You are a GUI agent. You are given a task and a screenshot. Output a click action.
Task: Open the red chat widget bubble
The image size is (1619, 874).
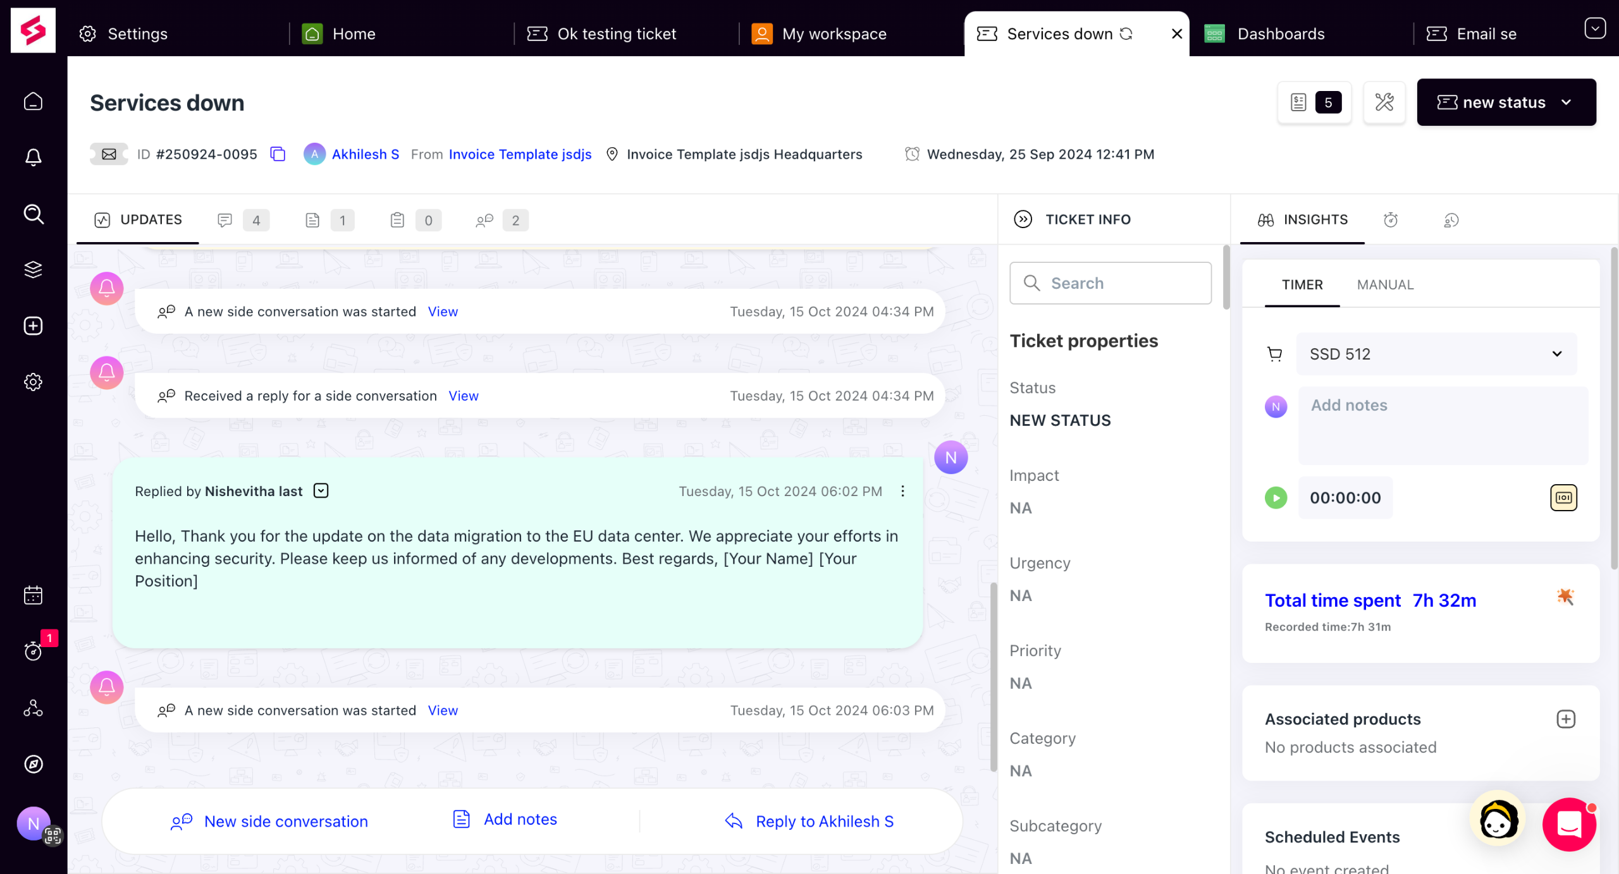(1568, 824)
